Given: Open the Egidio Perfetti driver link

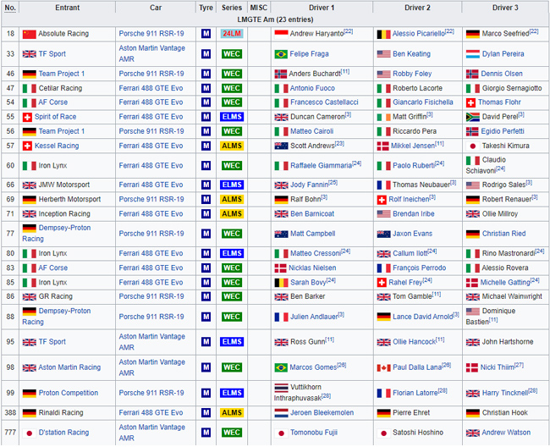Looking at the screenshot, I should click(x=503, y=131).
